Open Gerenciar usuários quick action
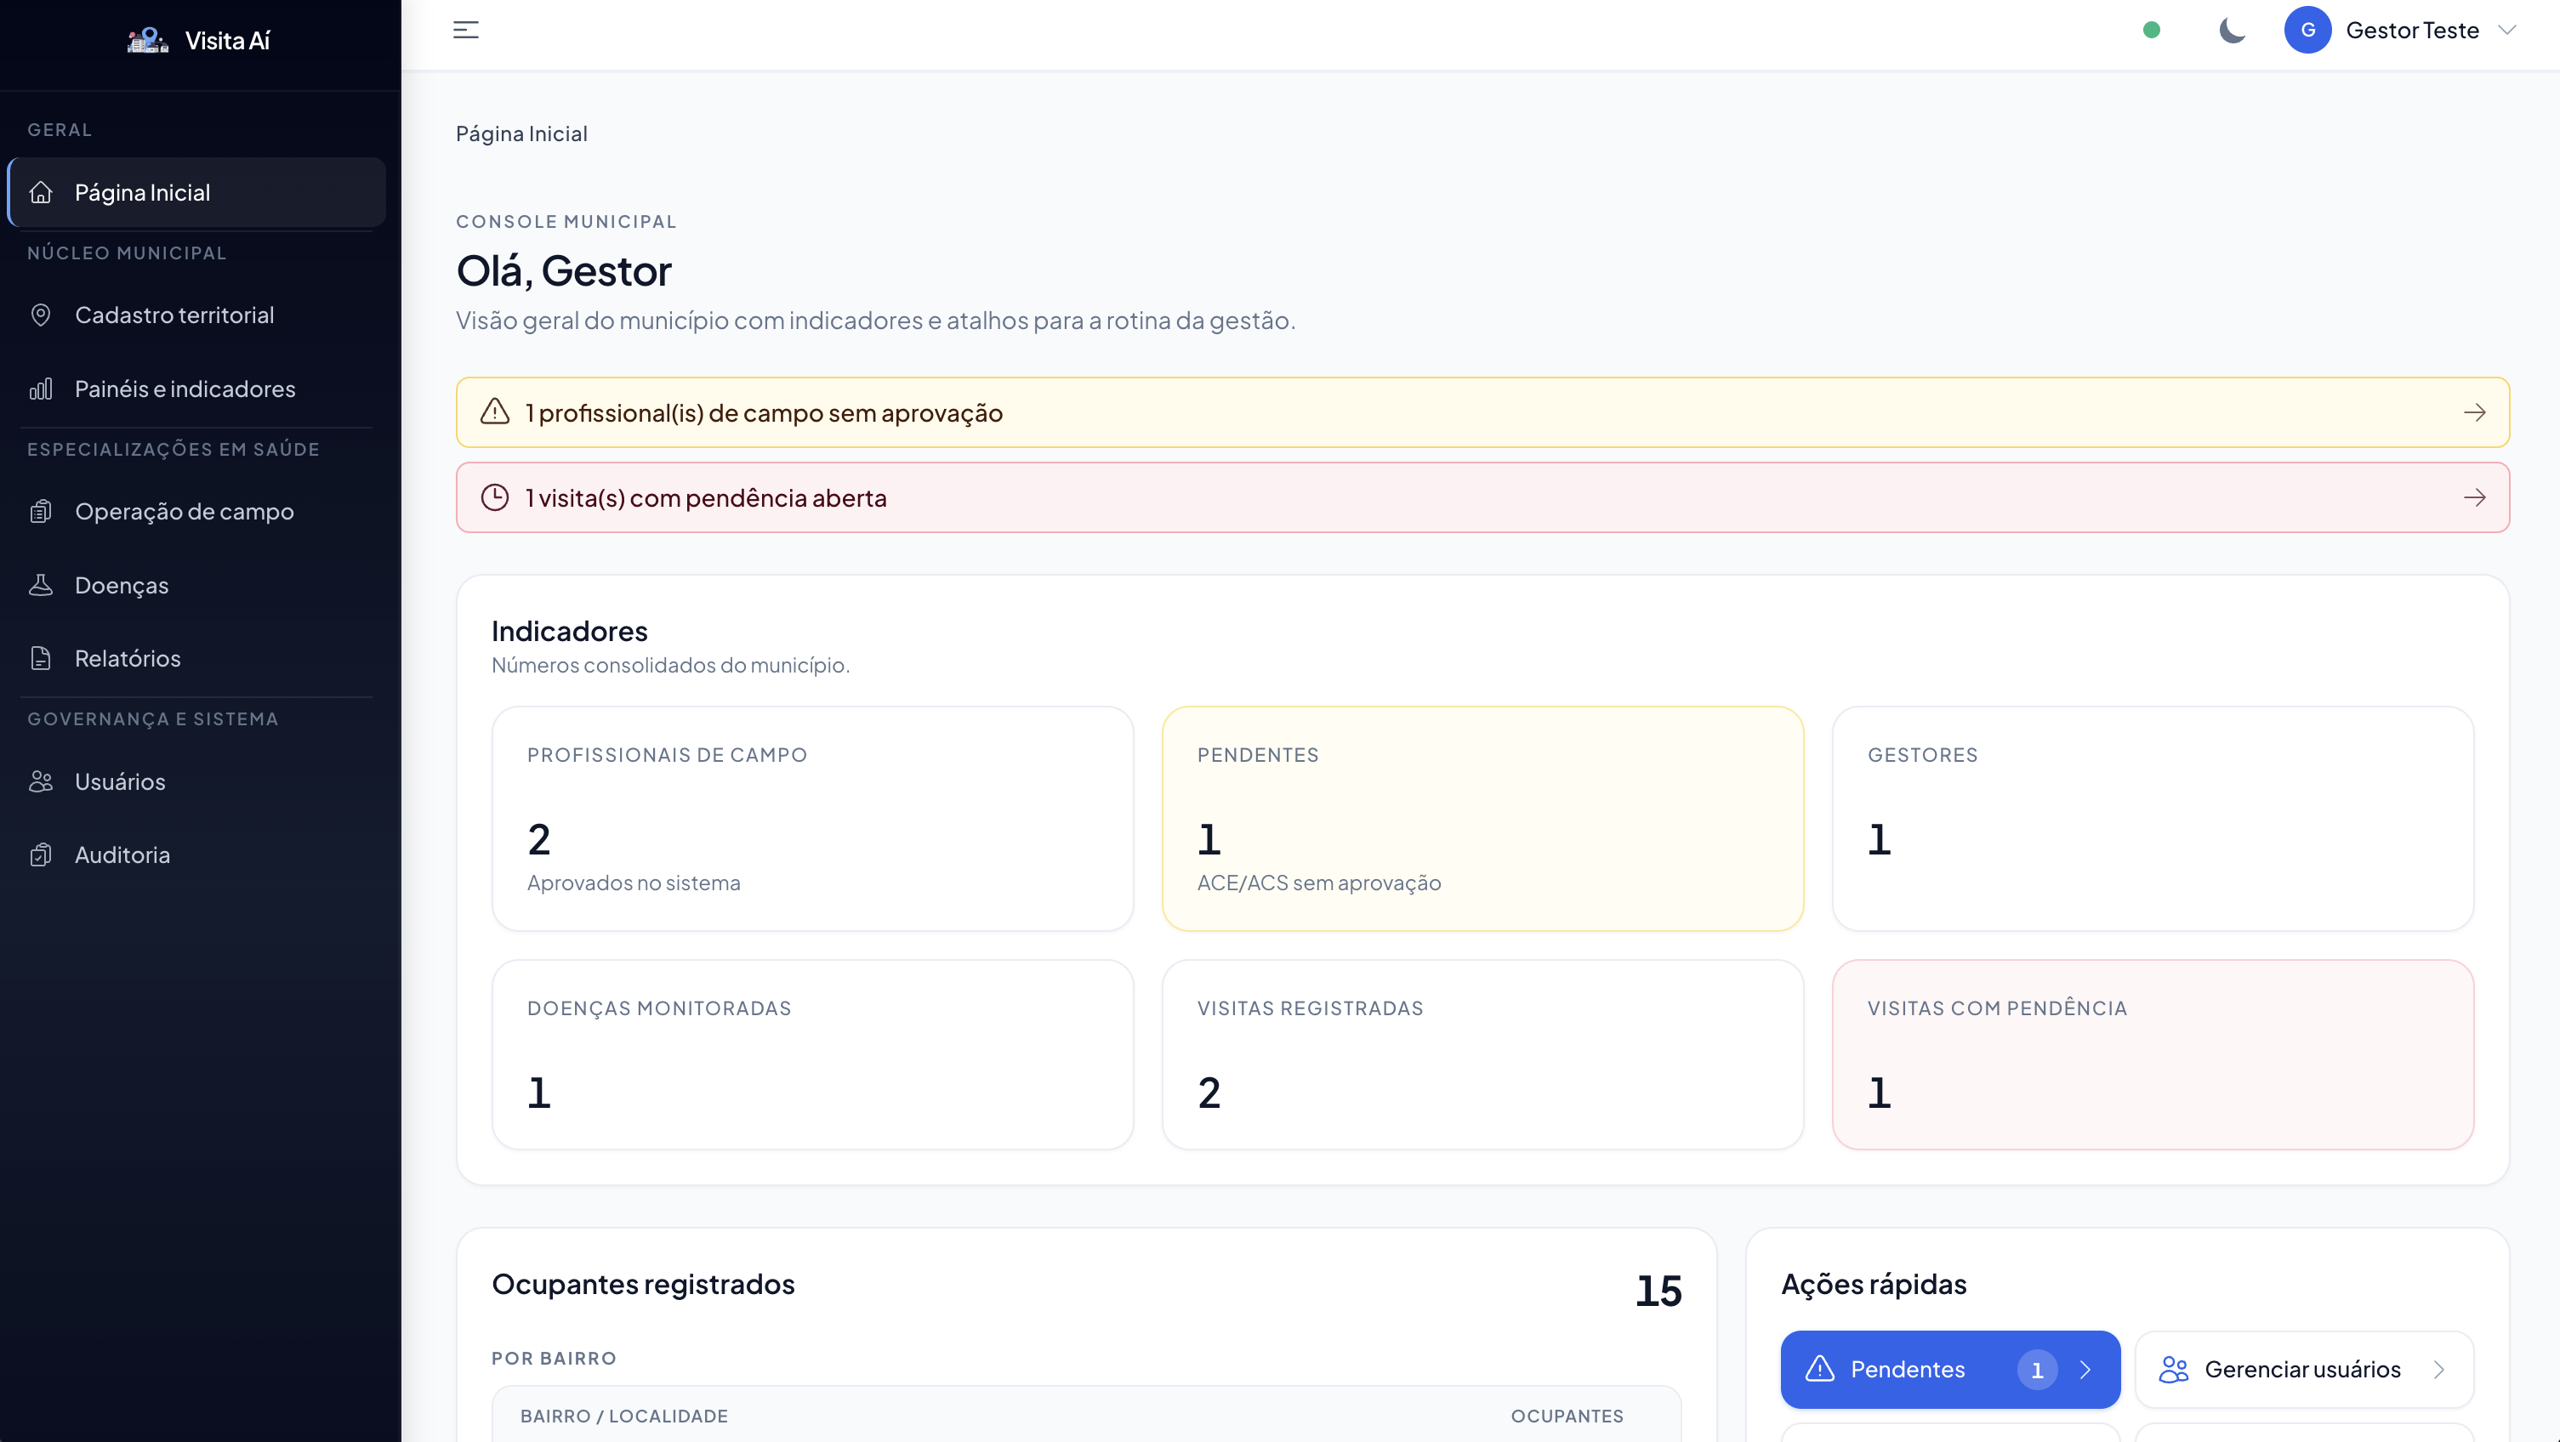This screenshot has height=1442, width=2560. pos(2302,1370)
